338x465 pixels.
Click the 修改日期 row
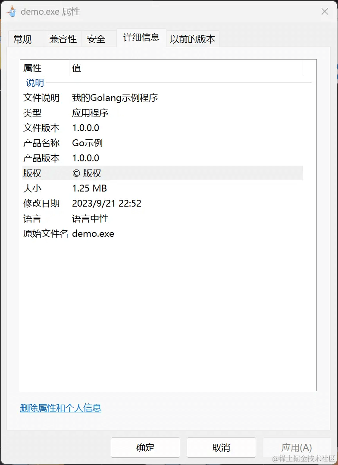click(163, 204)
